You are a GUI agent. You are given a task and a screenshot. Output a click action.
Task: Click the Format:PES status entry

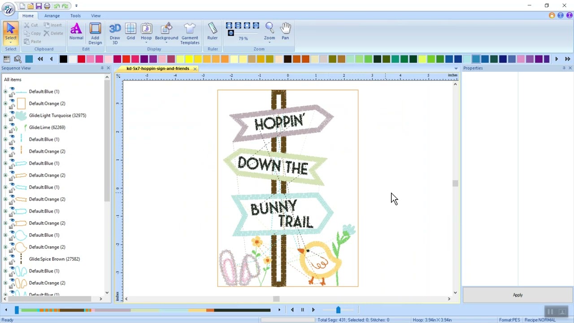click(x=509, y=320)
